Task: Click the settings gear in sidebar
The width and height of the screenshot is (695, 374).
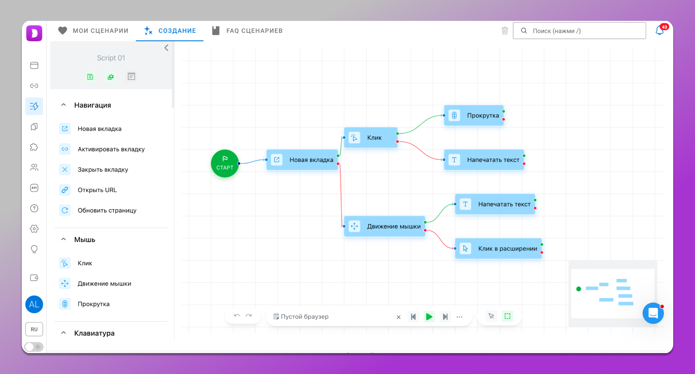Action: point(34,229)
